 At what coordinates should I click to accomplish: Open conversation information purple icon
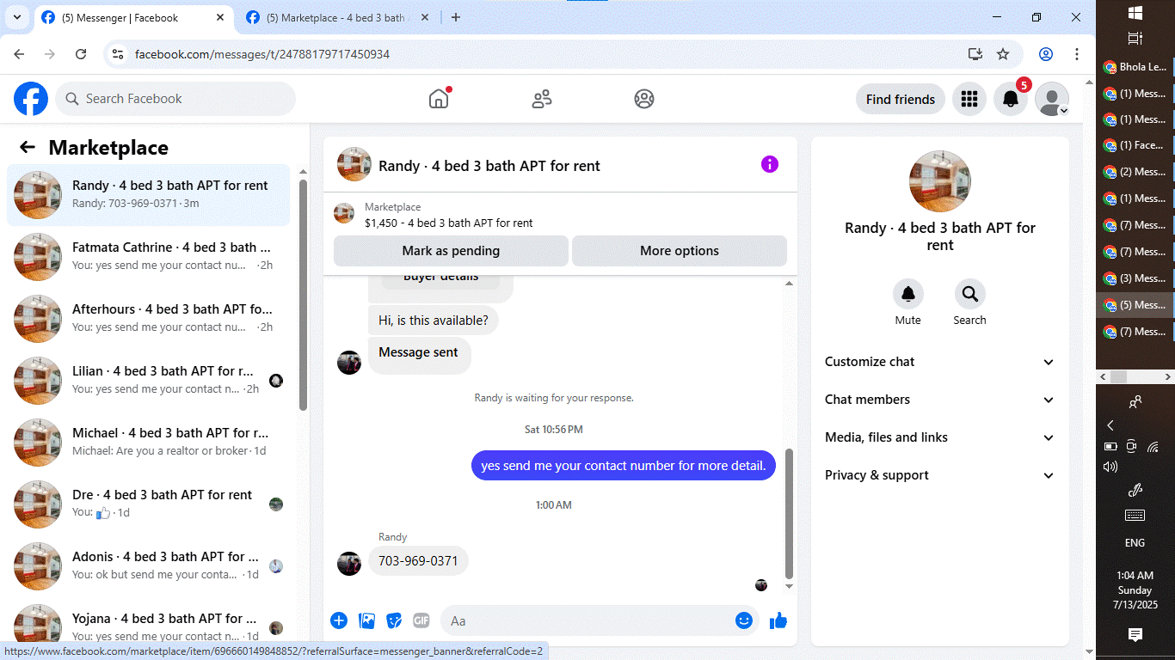[770, 164]
